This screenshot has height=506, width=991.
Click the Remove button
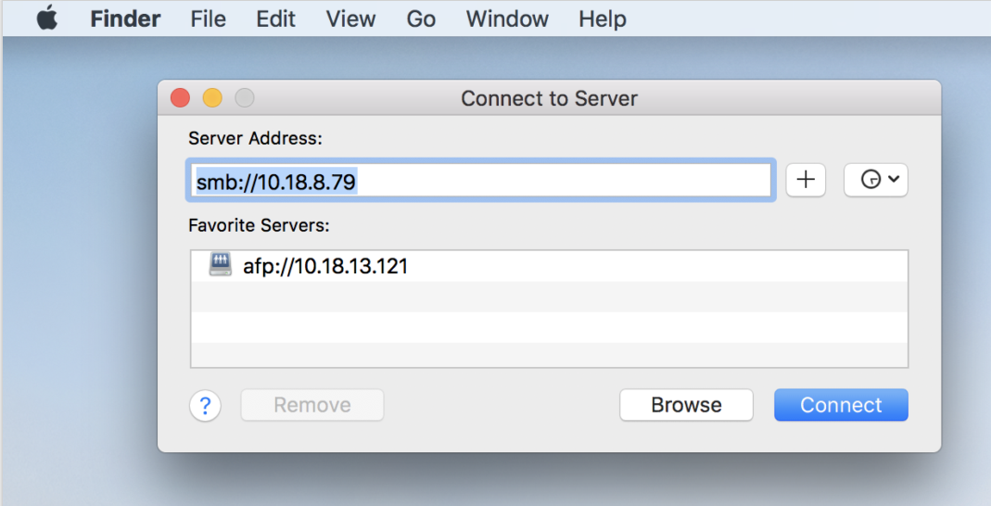(x=311, y=405)
